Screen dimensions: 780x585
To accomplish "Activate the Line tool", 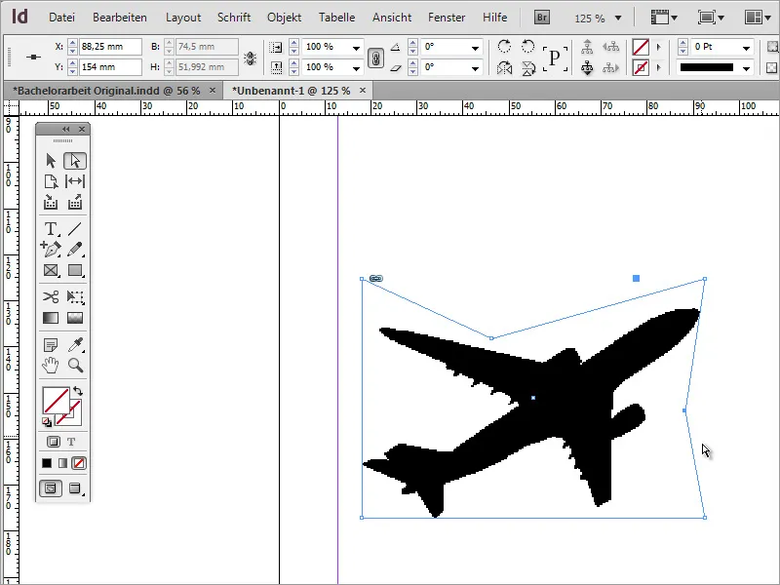I will (x=75, y=229).
